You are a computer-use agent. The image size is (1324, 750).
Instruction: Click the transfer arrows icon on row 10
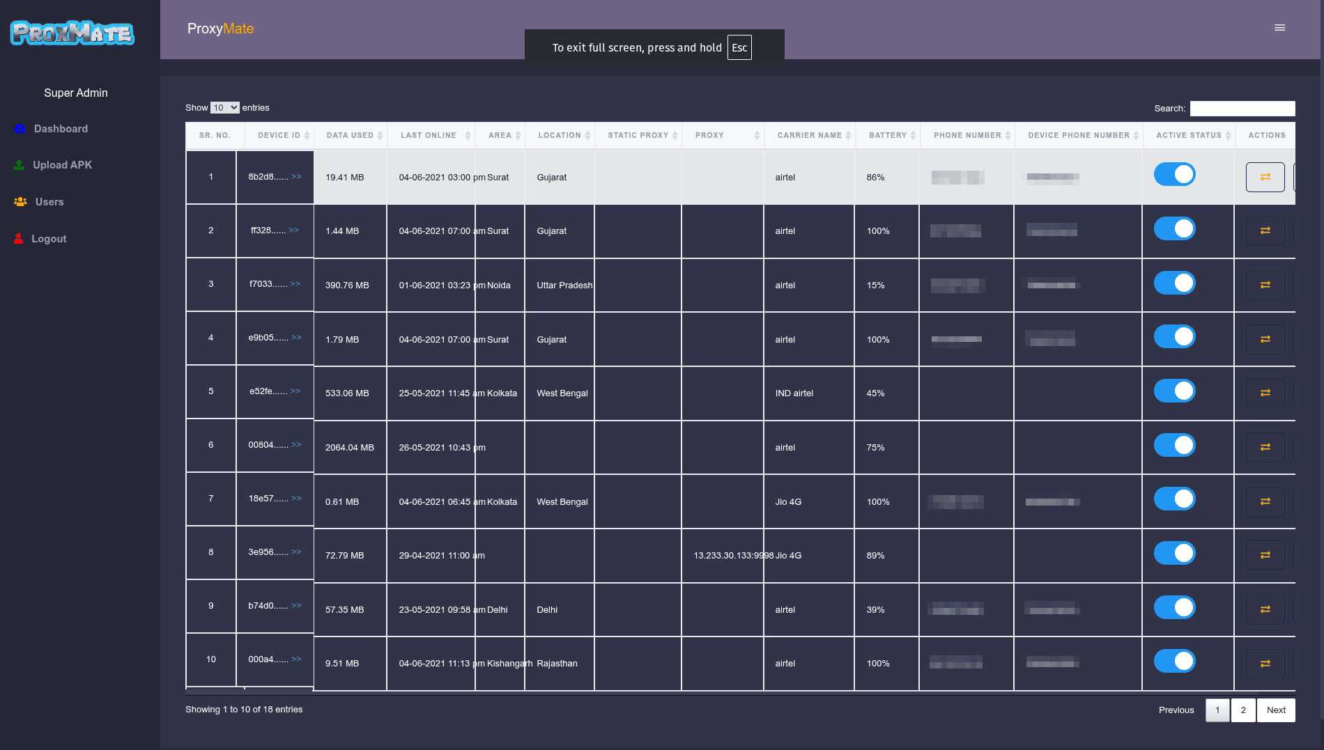1265,664
